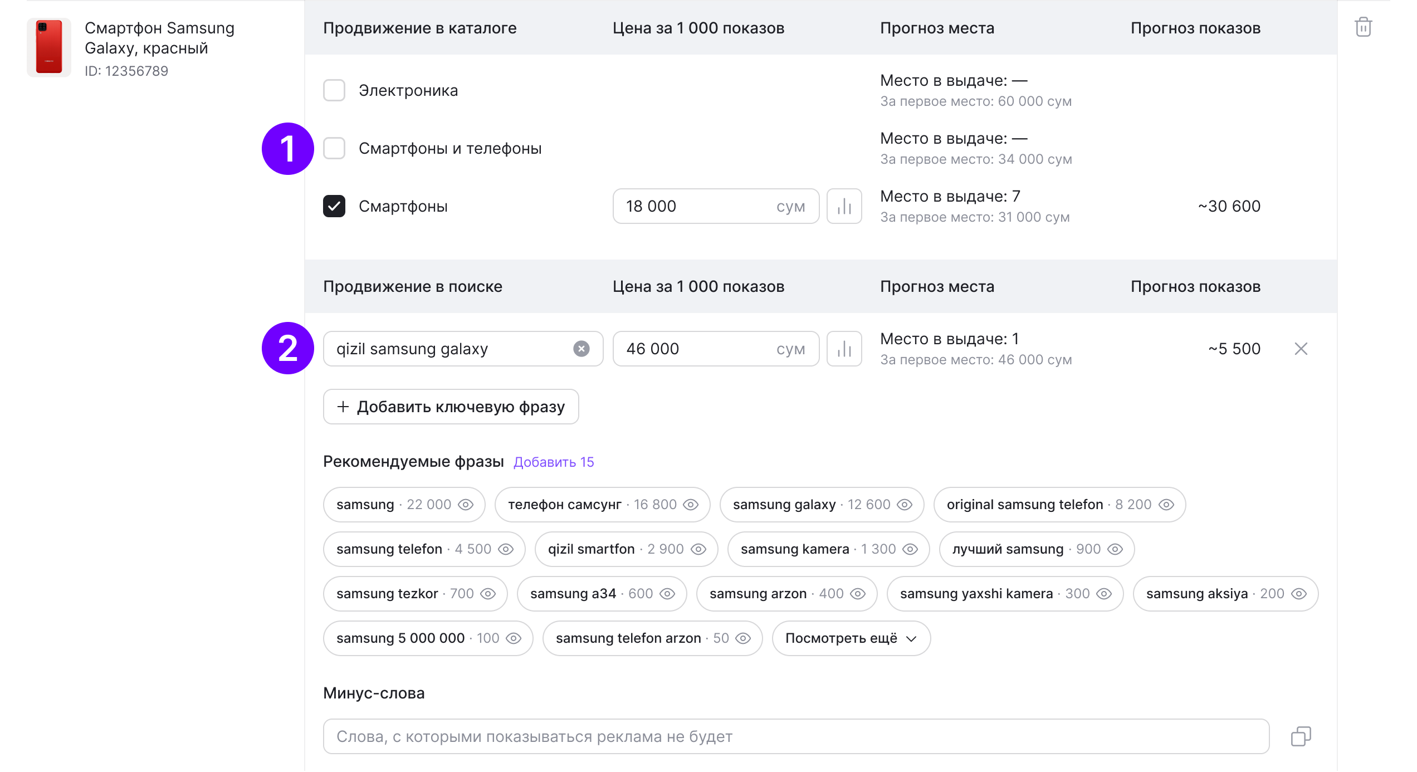Click the Место в выдаче: 7 text
The height and width of the screenshot is (772, 1417).
point(950,196)
